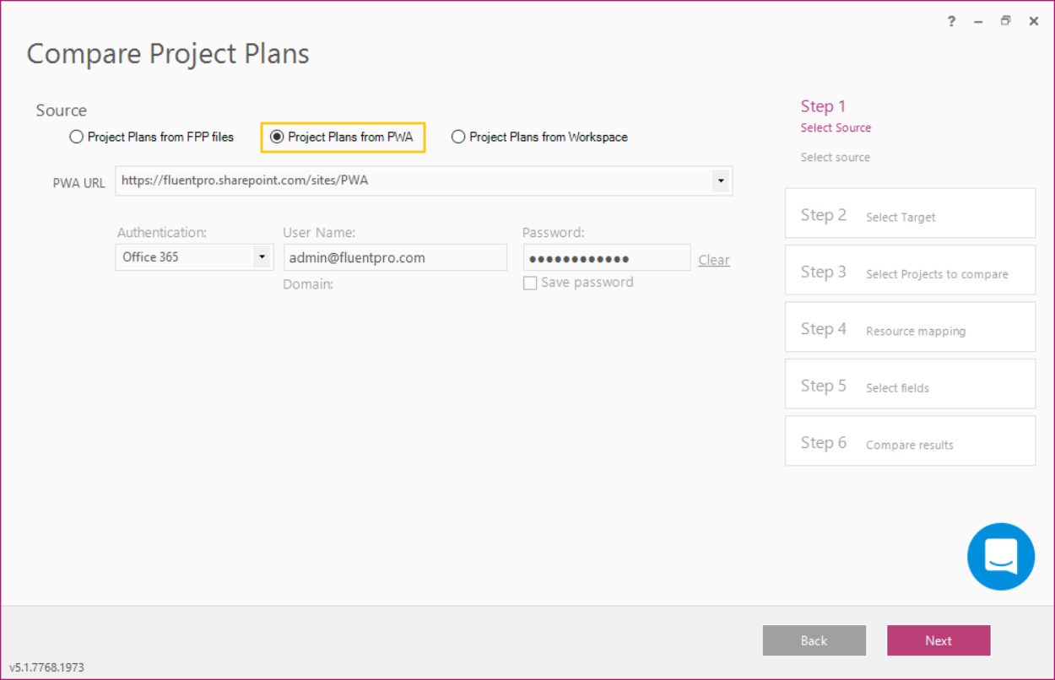The height and width of the screenshot is (680, 1055).
Task: Close the Compare Project Plans window
Action: (1033, 22)
